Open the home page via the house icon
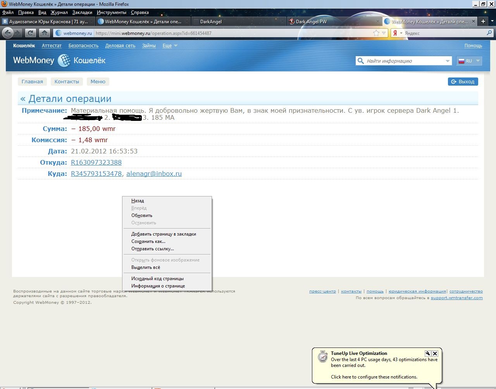496x389 pixels. pyautogui.click(x=45, y=33)
